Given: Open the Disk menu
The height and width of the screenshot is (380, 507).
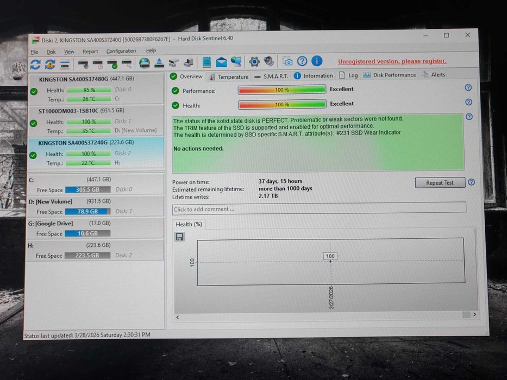Looking at the screenshot, I should [51, 52].
